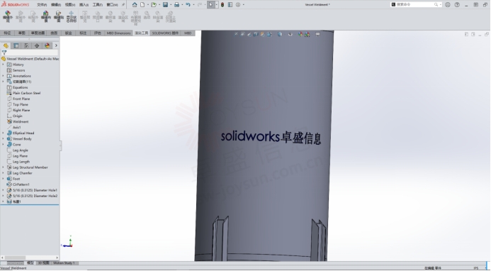This screenshot has height=271, width=491.
Task: Click the Edit Appearance icon in the ribbon
Action: (8, 16)
